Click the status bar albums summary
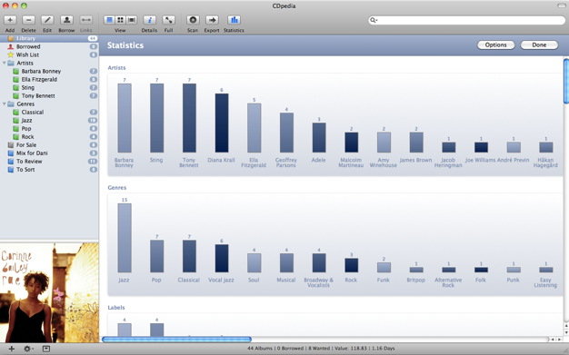569x355 pixels. [321, 349]
